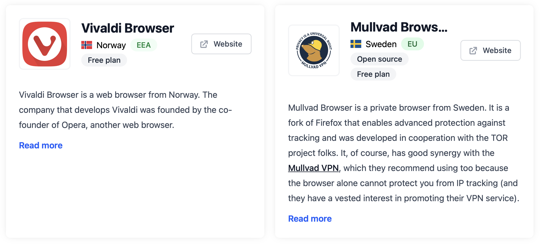The width and height of the screenshot is (540, 244).
Task: Click the Sweden flag icon
Action: 356,44
